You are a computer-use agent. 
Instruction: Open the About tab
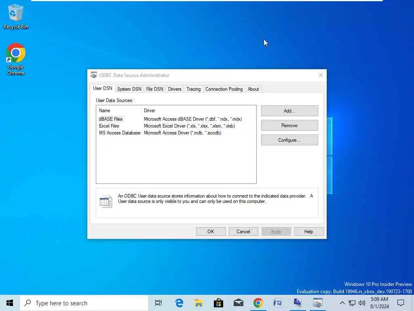point(253,89)
